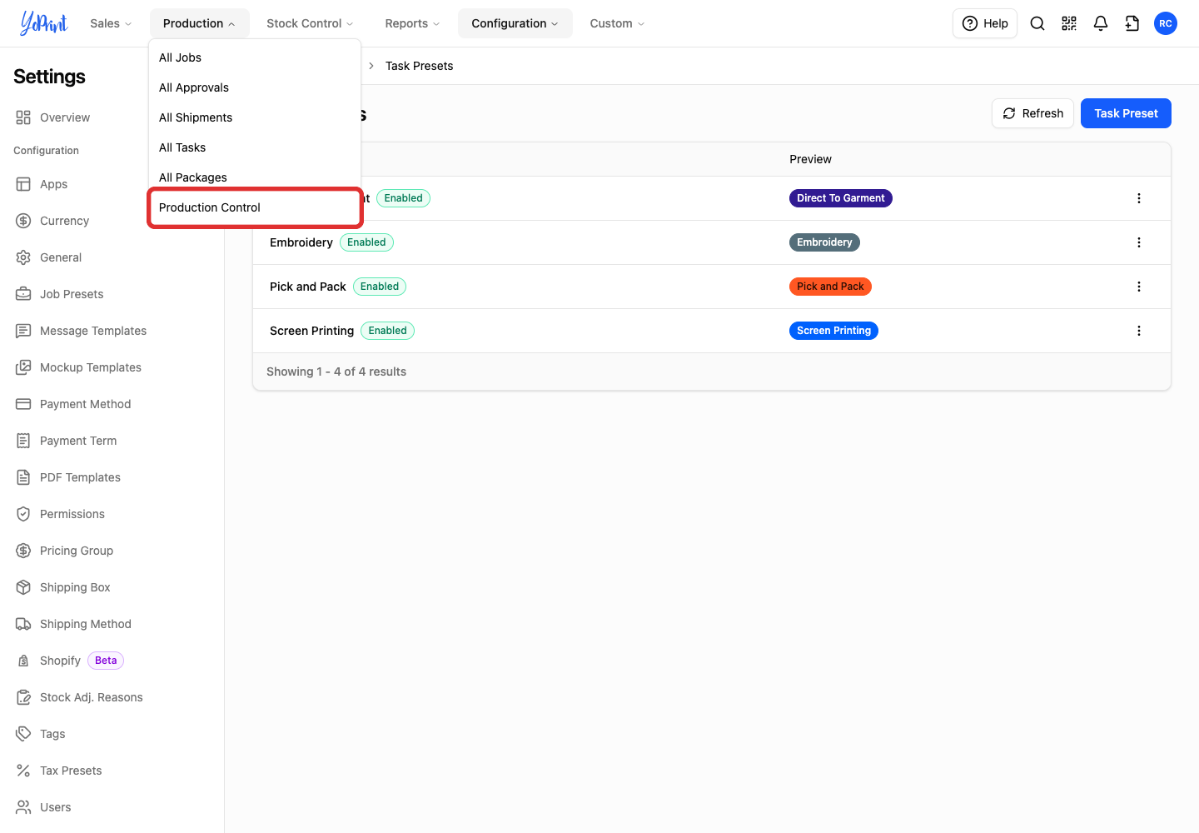Expand the Custom dropdown menu
Viewport: 1199px width, 833px height.
[617, 23]
